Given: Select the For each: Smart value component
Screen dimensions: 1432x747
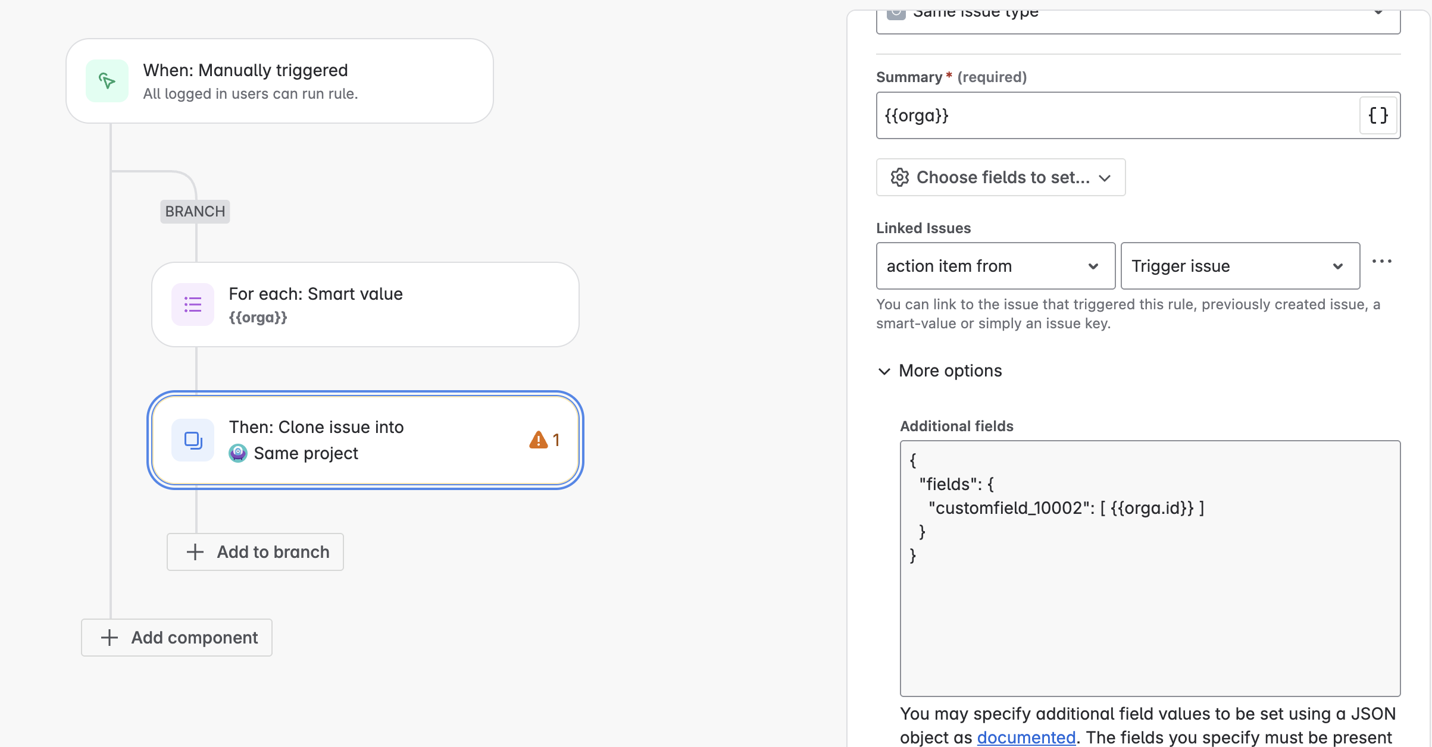Looking at the screenshot, I should tap(365, 305).
